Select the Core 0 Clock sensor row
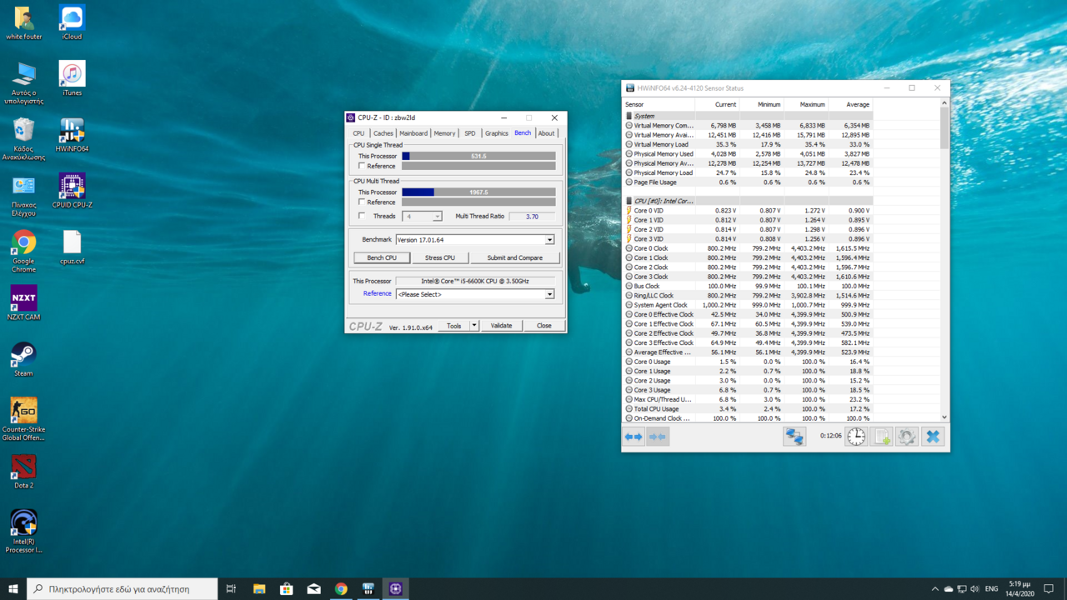Screen dimensions: 1067x600 749,248
